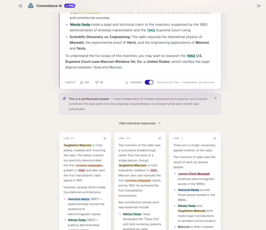Open the hamburger menu
The image size is (266, 230).
tap(21, 6)
